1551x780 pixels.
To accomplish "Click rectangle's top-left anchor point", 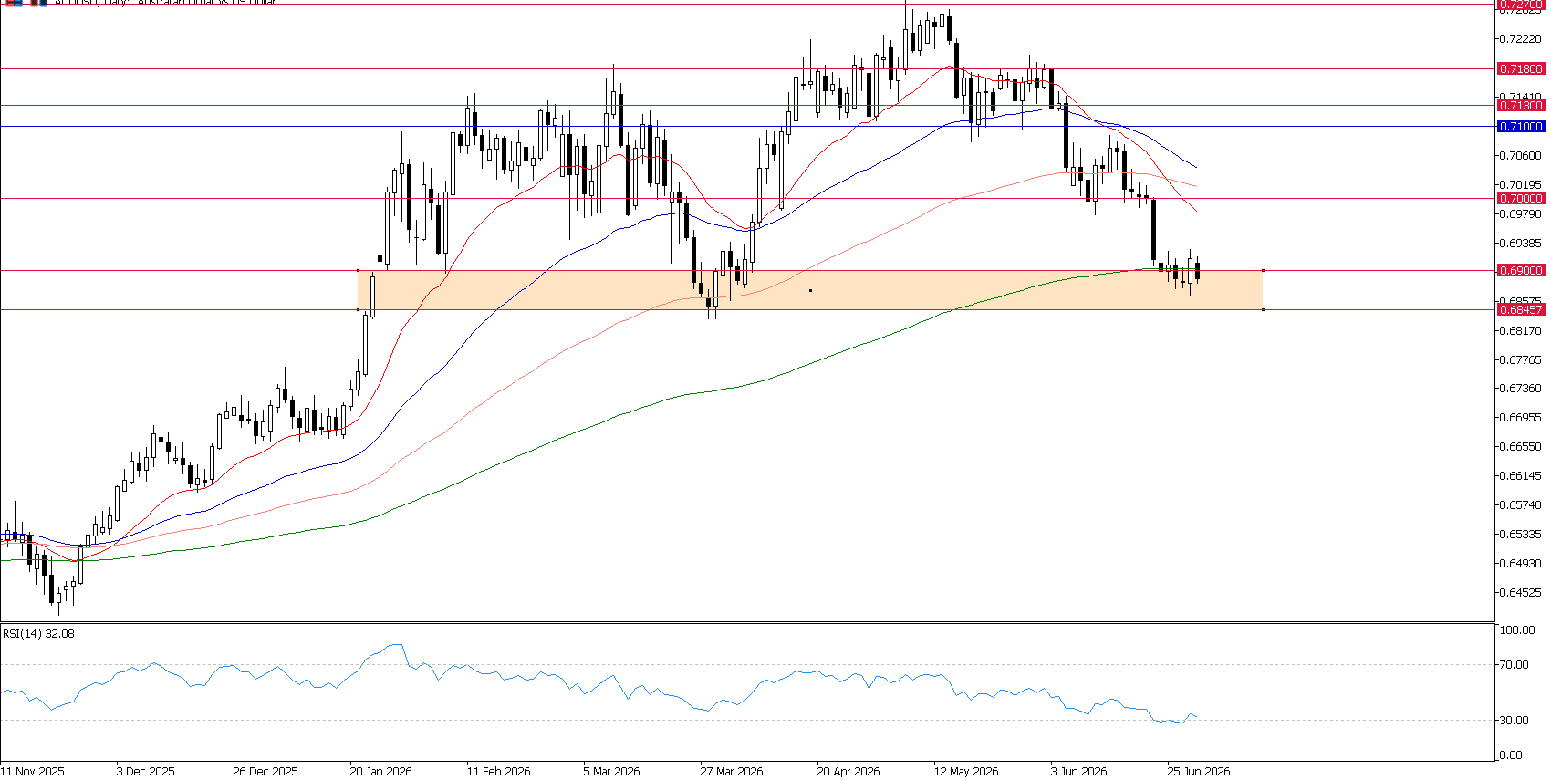I will pos(358,270).
